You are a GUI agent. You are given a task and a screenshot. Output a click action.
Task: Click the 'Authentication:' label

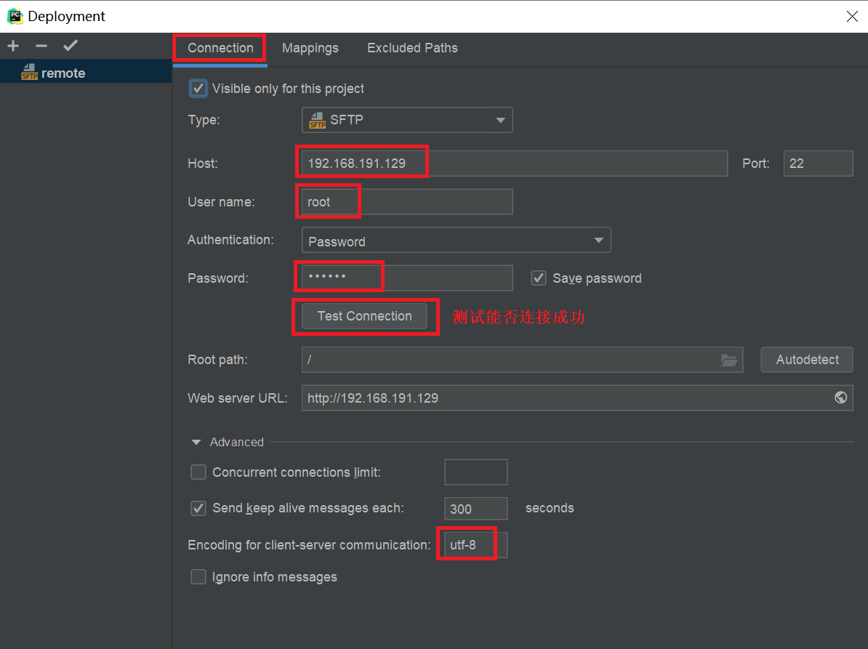230,240
